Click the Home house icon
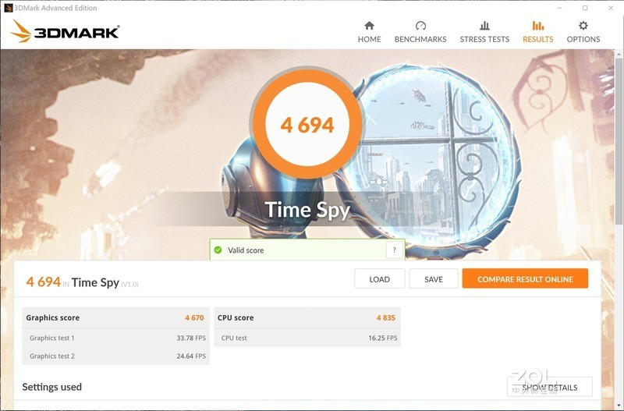This screenshot has height=411, width=624. (369, 26)
